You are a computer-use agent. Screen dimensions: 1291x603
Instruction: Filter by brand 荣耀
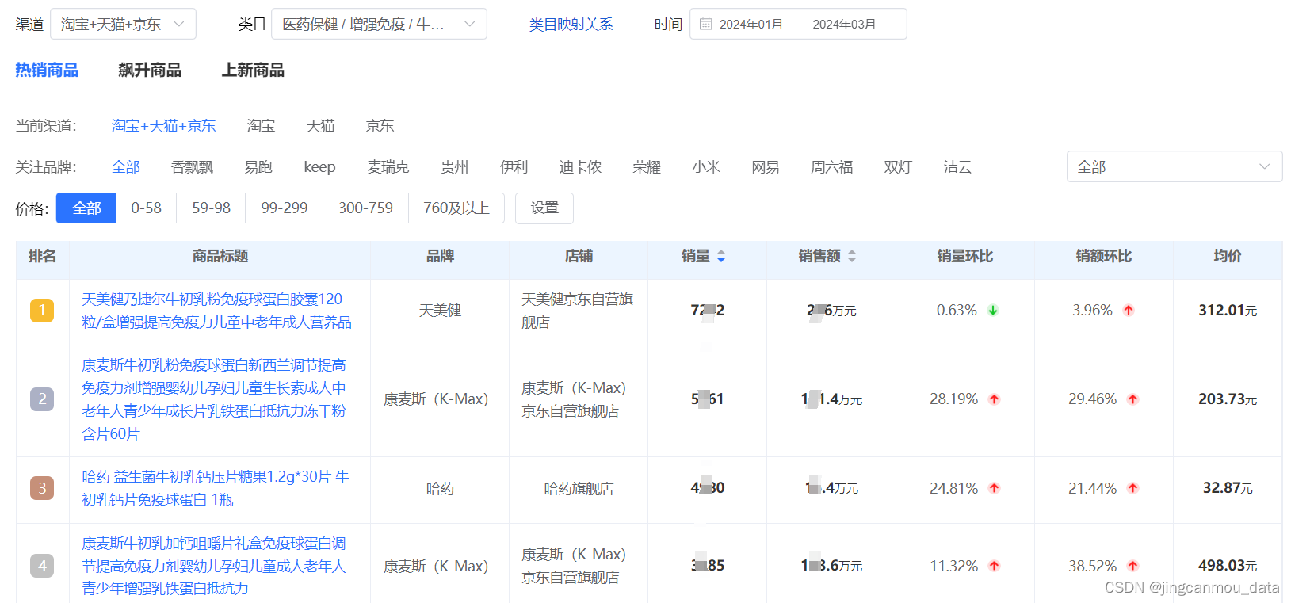coord(647,167)
